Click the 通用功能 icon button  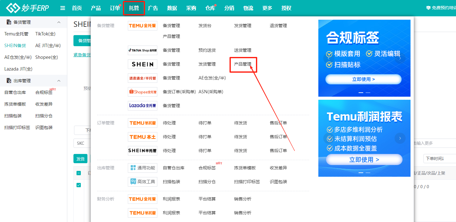coord(143,168)
